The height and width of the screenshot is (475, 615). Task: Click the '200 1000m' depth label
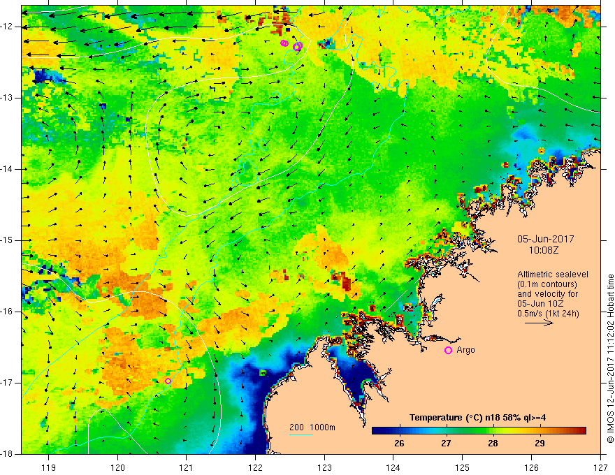point(312,427)
